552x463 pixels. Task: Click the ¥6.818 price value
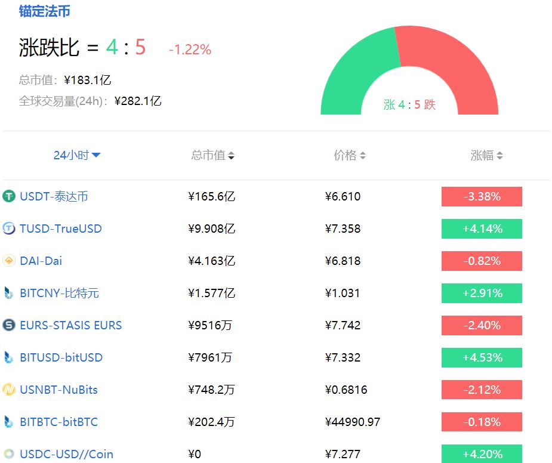click(x=343, y=261)
